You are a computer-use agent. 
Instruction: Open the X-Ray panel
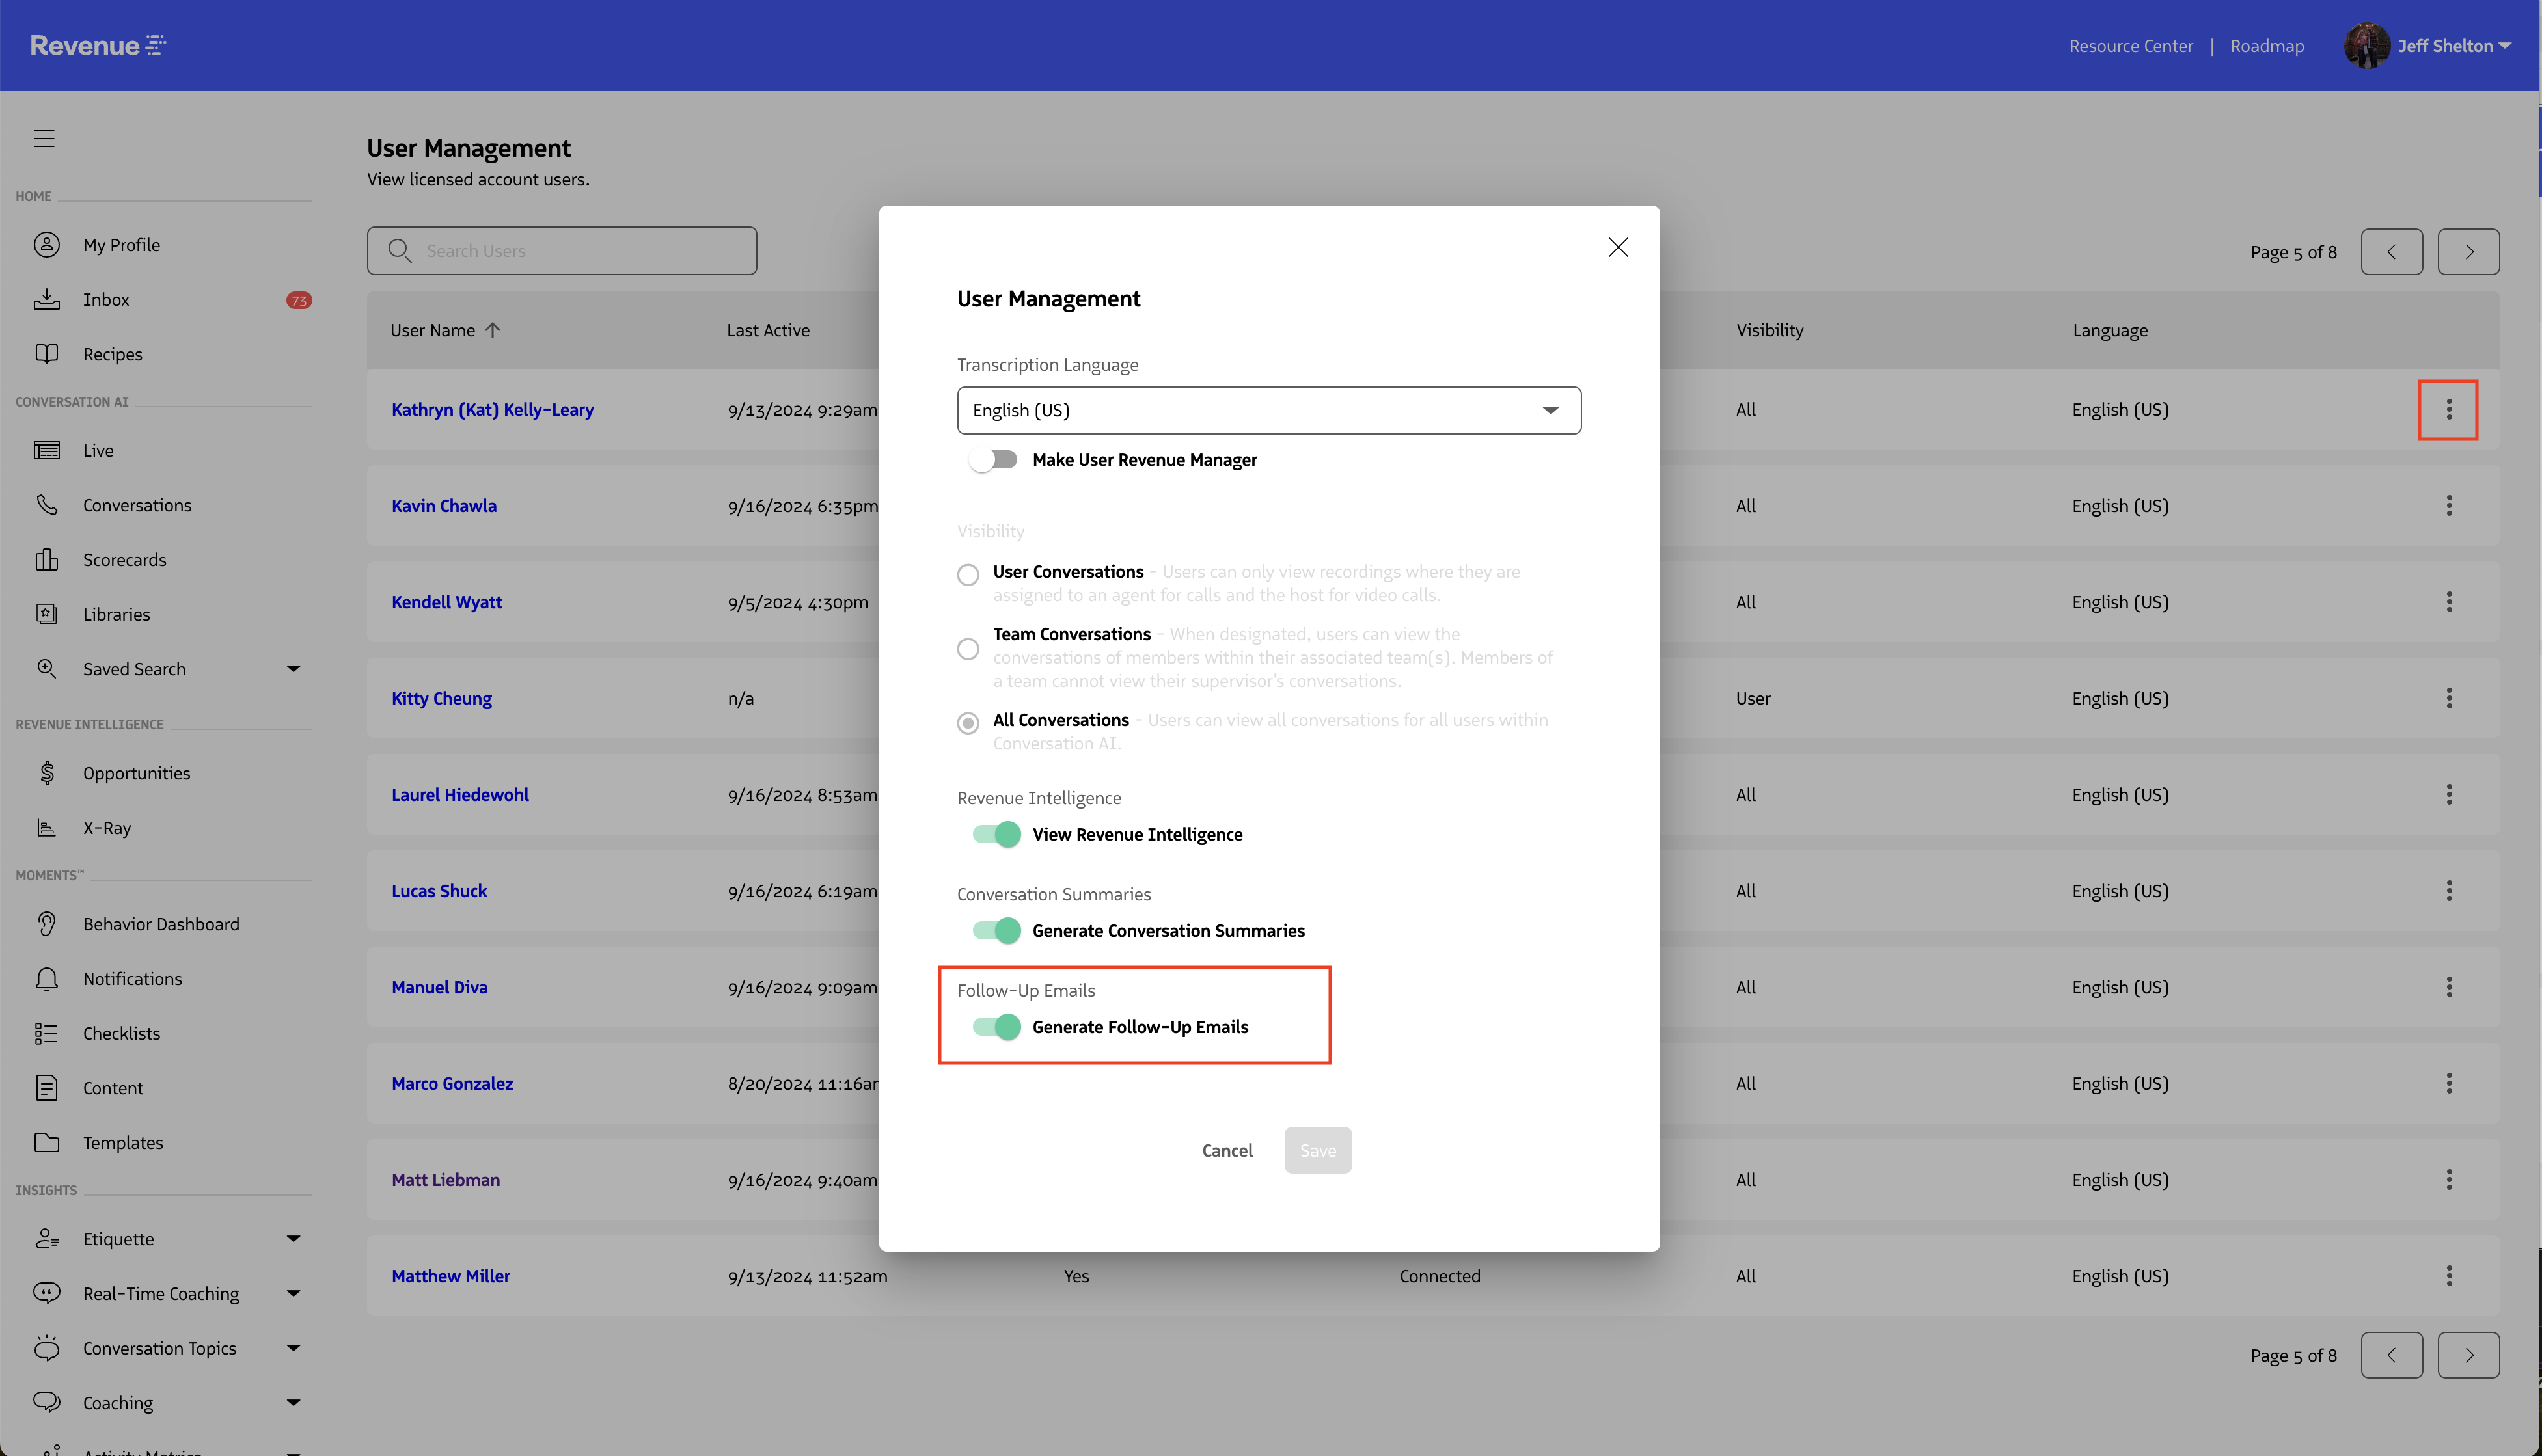(x=107, y=827)
